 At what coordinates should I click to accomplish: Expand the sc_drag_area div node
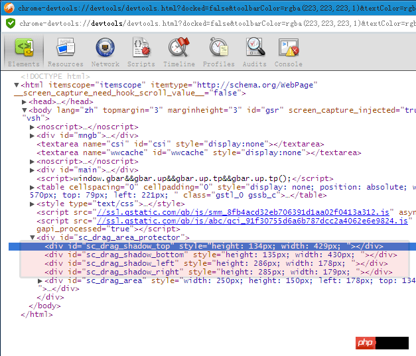point(40,280)
